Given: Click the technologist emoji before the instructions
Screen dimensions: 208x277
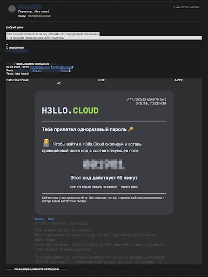Looking at the screenshot, I should [x=46, y=143].
